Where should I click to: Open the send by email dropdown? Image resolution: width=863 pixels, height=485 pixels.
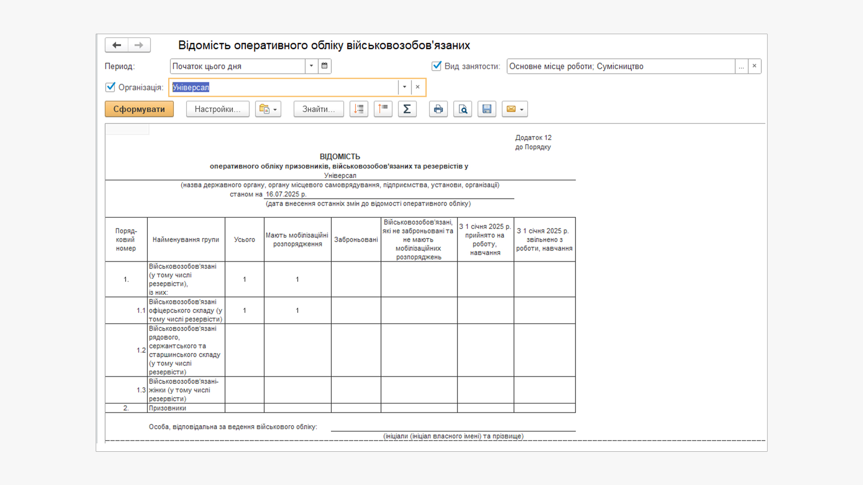click(515, 109)
